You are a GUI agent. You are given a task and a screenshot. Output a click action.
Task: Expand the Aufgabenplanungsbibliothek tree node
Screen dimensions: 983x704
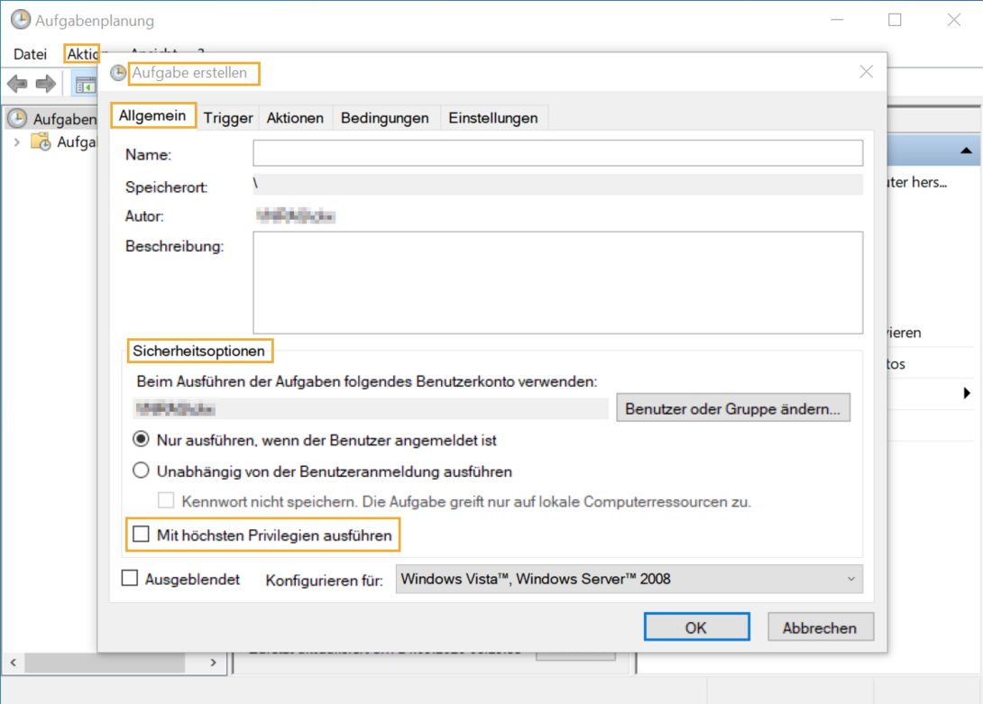tap(16, 142)
